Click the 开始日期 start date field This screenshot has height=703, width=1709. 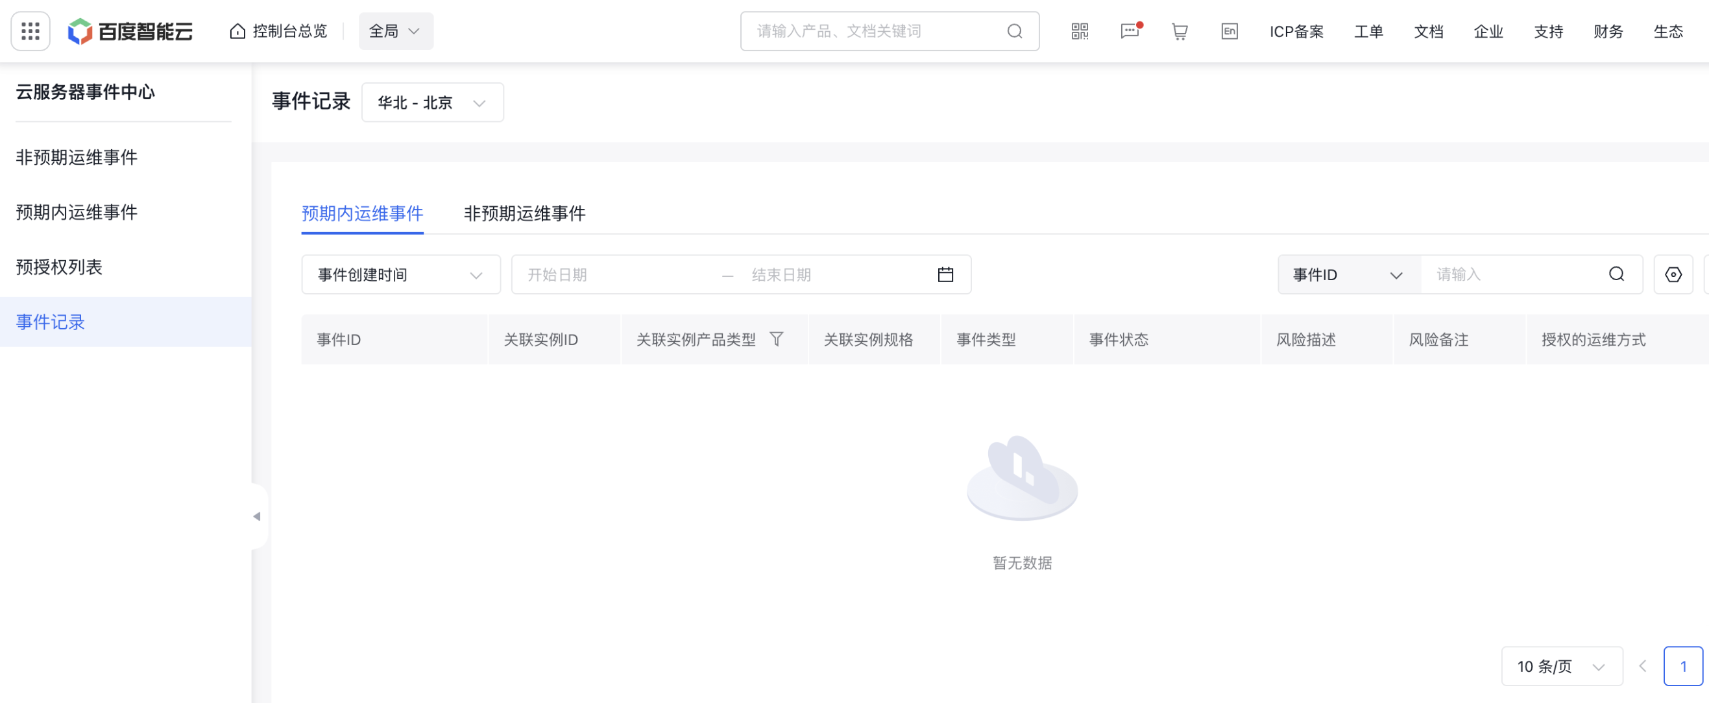coord(617,274)
